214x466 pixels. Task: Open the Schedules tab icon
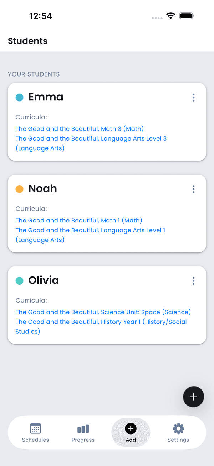point(35,428)
